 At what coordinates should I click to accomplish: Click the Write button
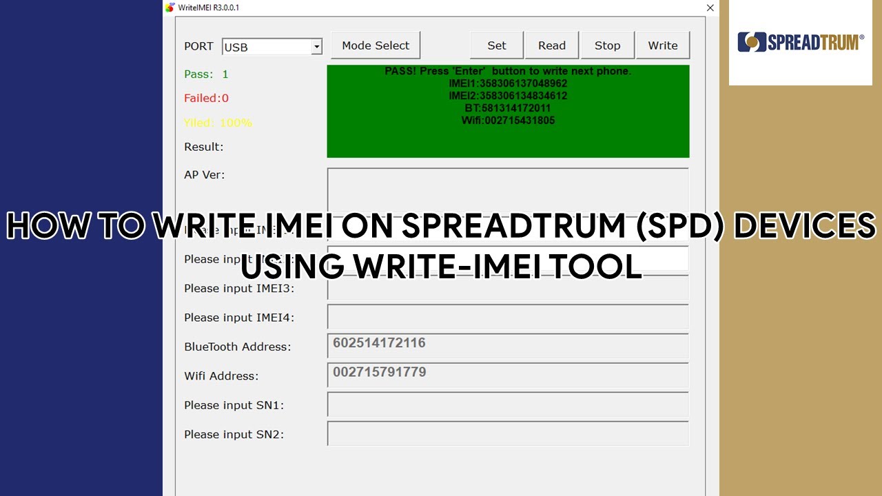[x=663, y=45]
